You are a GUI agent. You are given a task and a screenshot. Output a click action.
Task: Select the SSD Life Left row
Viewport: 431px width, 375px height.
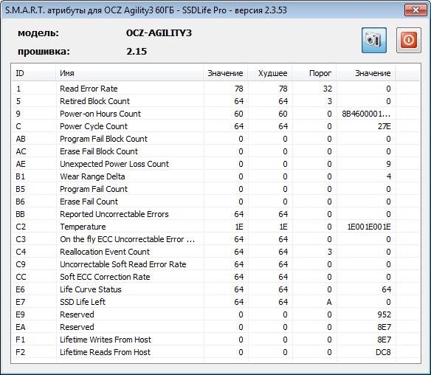pos(204,302)
